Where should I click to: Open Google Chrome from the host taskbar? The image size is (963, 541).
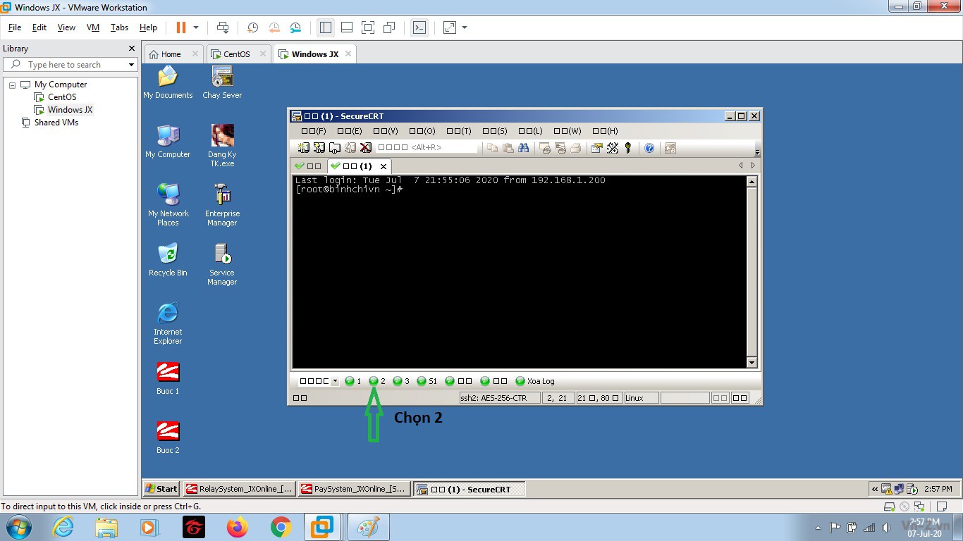point(281,527)
